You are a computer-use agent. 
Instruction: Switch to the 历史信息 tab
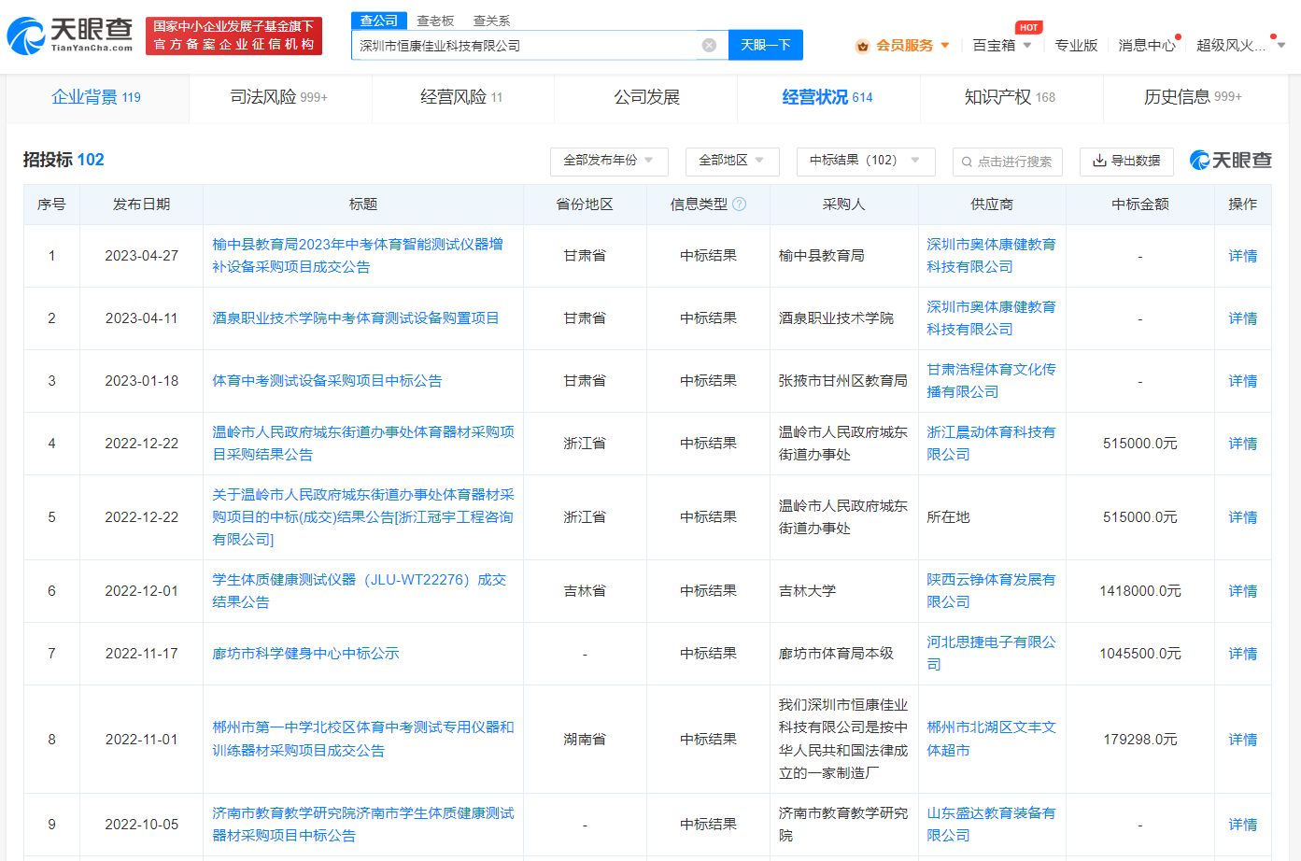pos(1193,97)
